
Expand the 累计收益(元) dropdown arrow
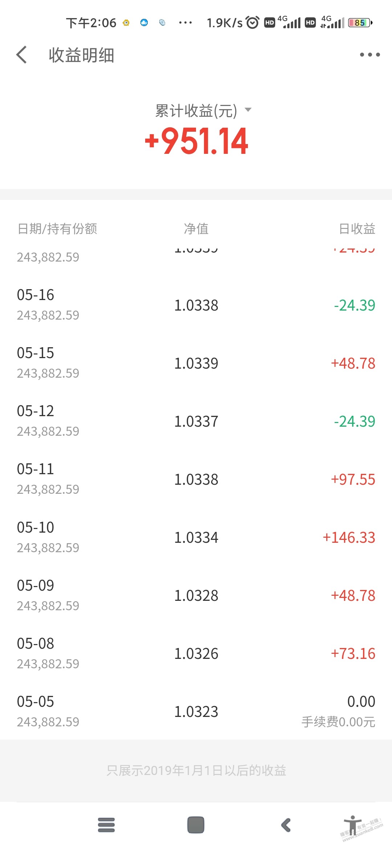click(x=248, y=110)
